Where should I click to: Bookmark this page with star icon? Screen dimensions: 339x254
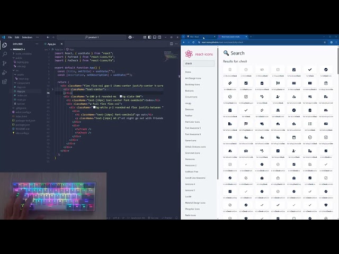pos(325,42)
